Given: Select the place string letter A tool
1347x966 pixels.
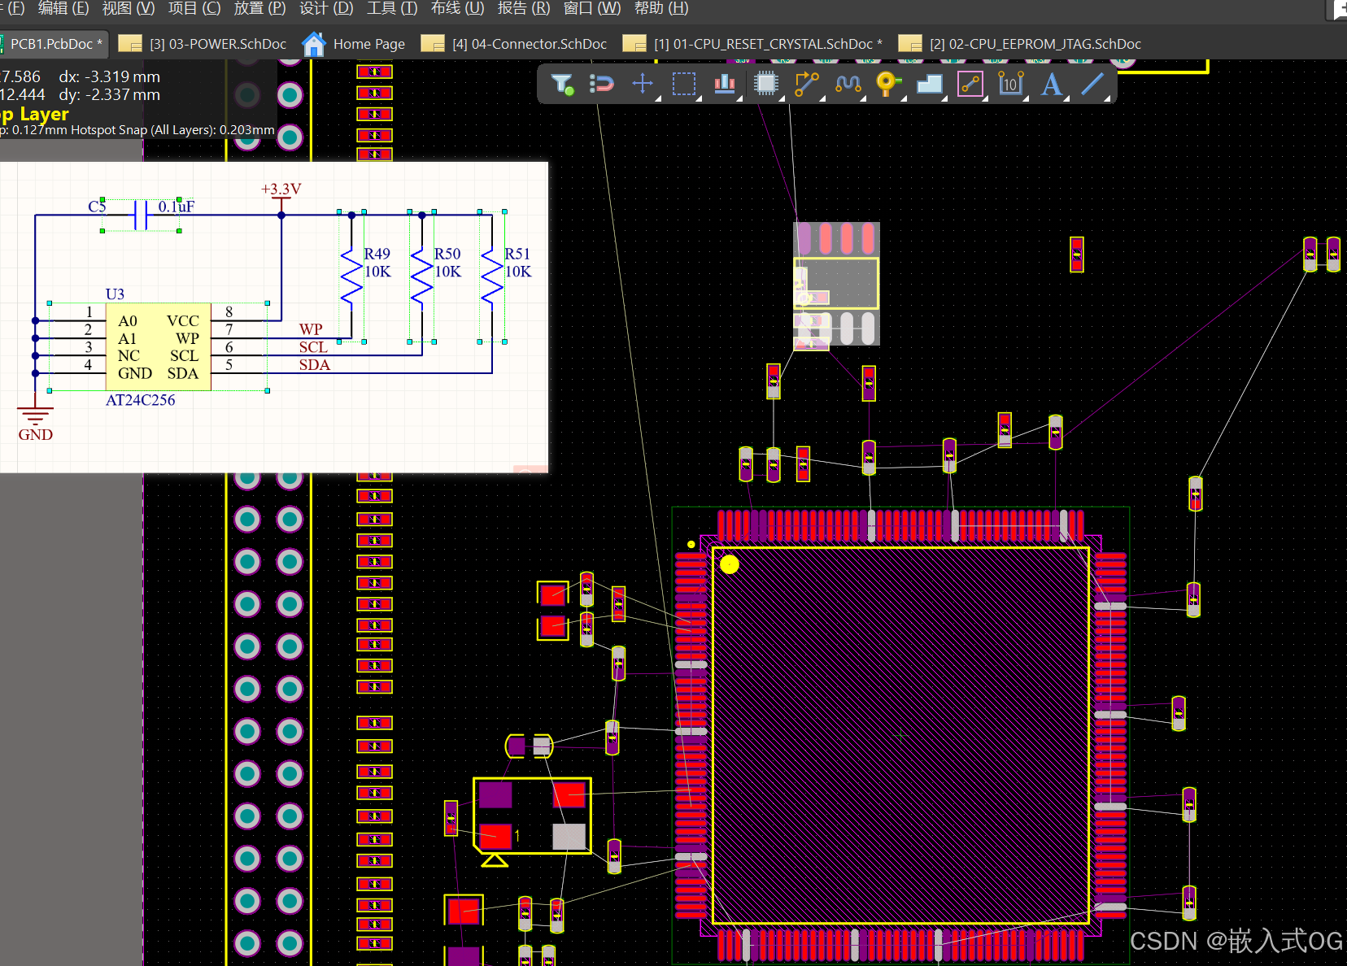Looking at the screenshot, I should tap(1052, 84).
